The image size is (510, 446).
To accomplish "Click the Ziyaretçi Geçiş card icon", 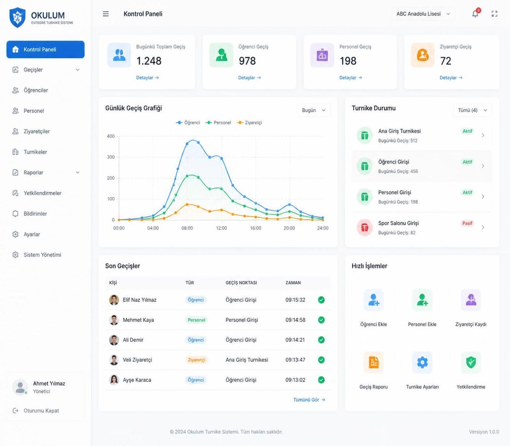I will (x=423, y=55).
